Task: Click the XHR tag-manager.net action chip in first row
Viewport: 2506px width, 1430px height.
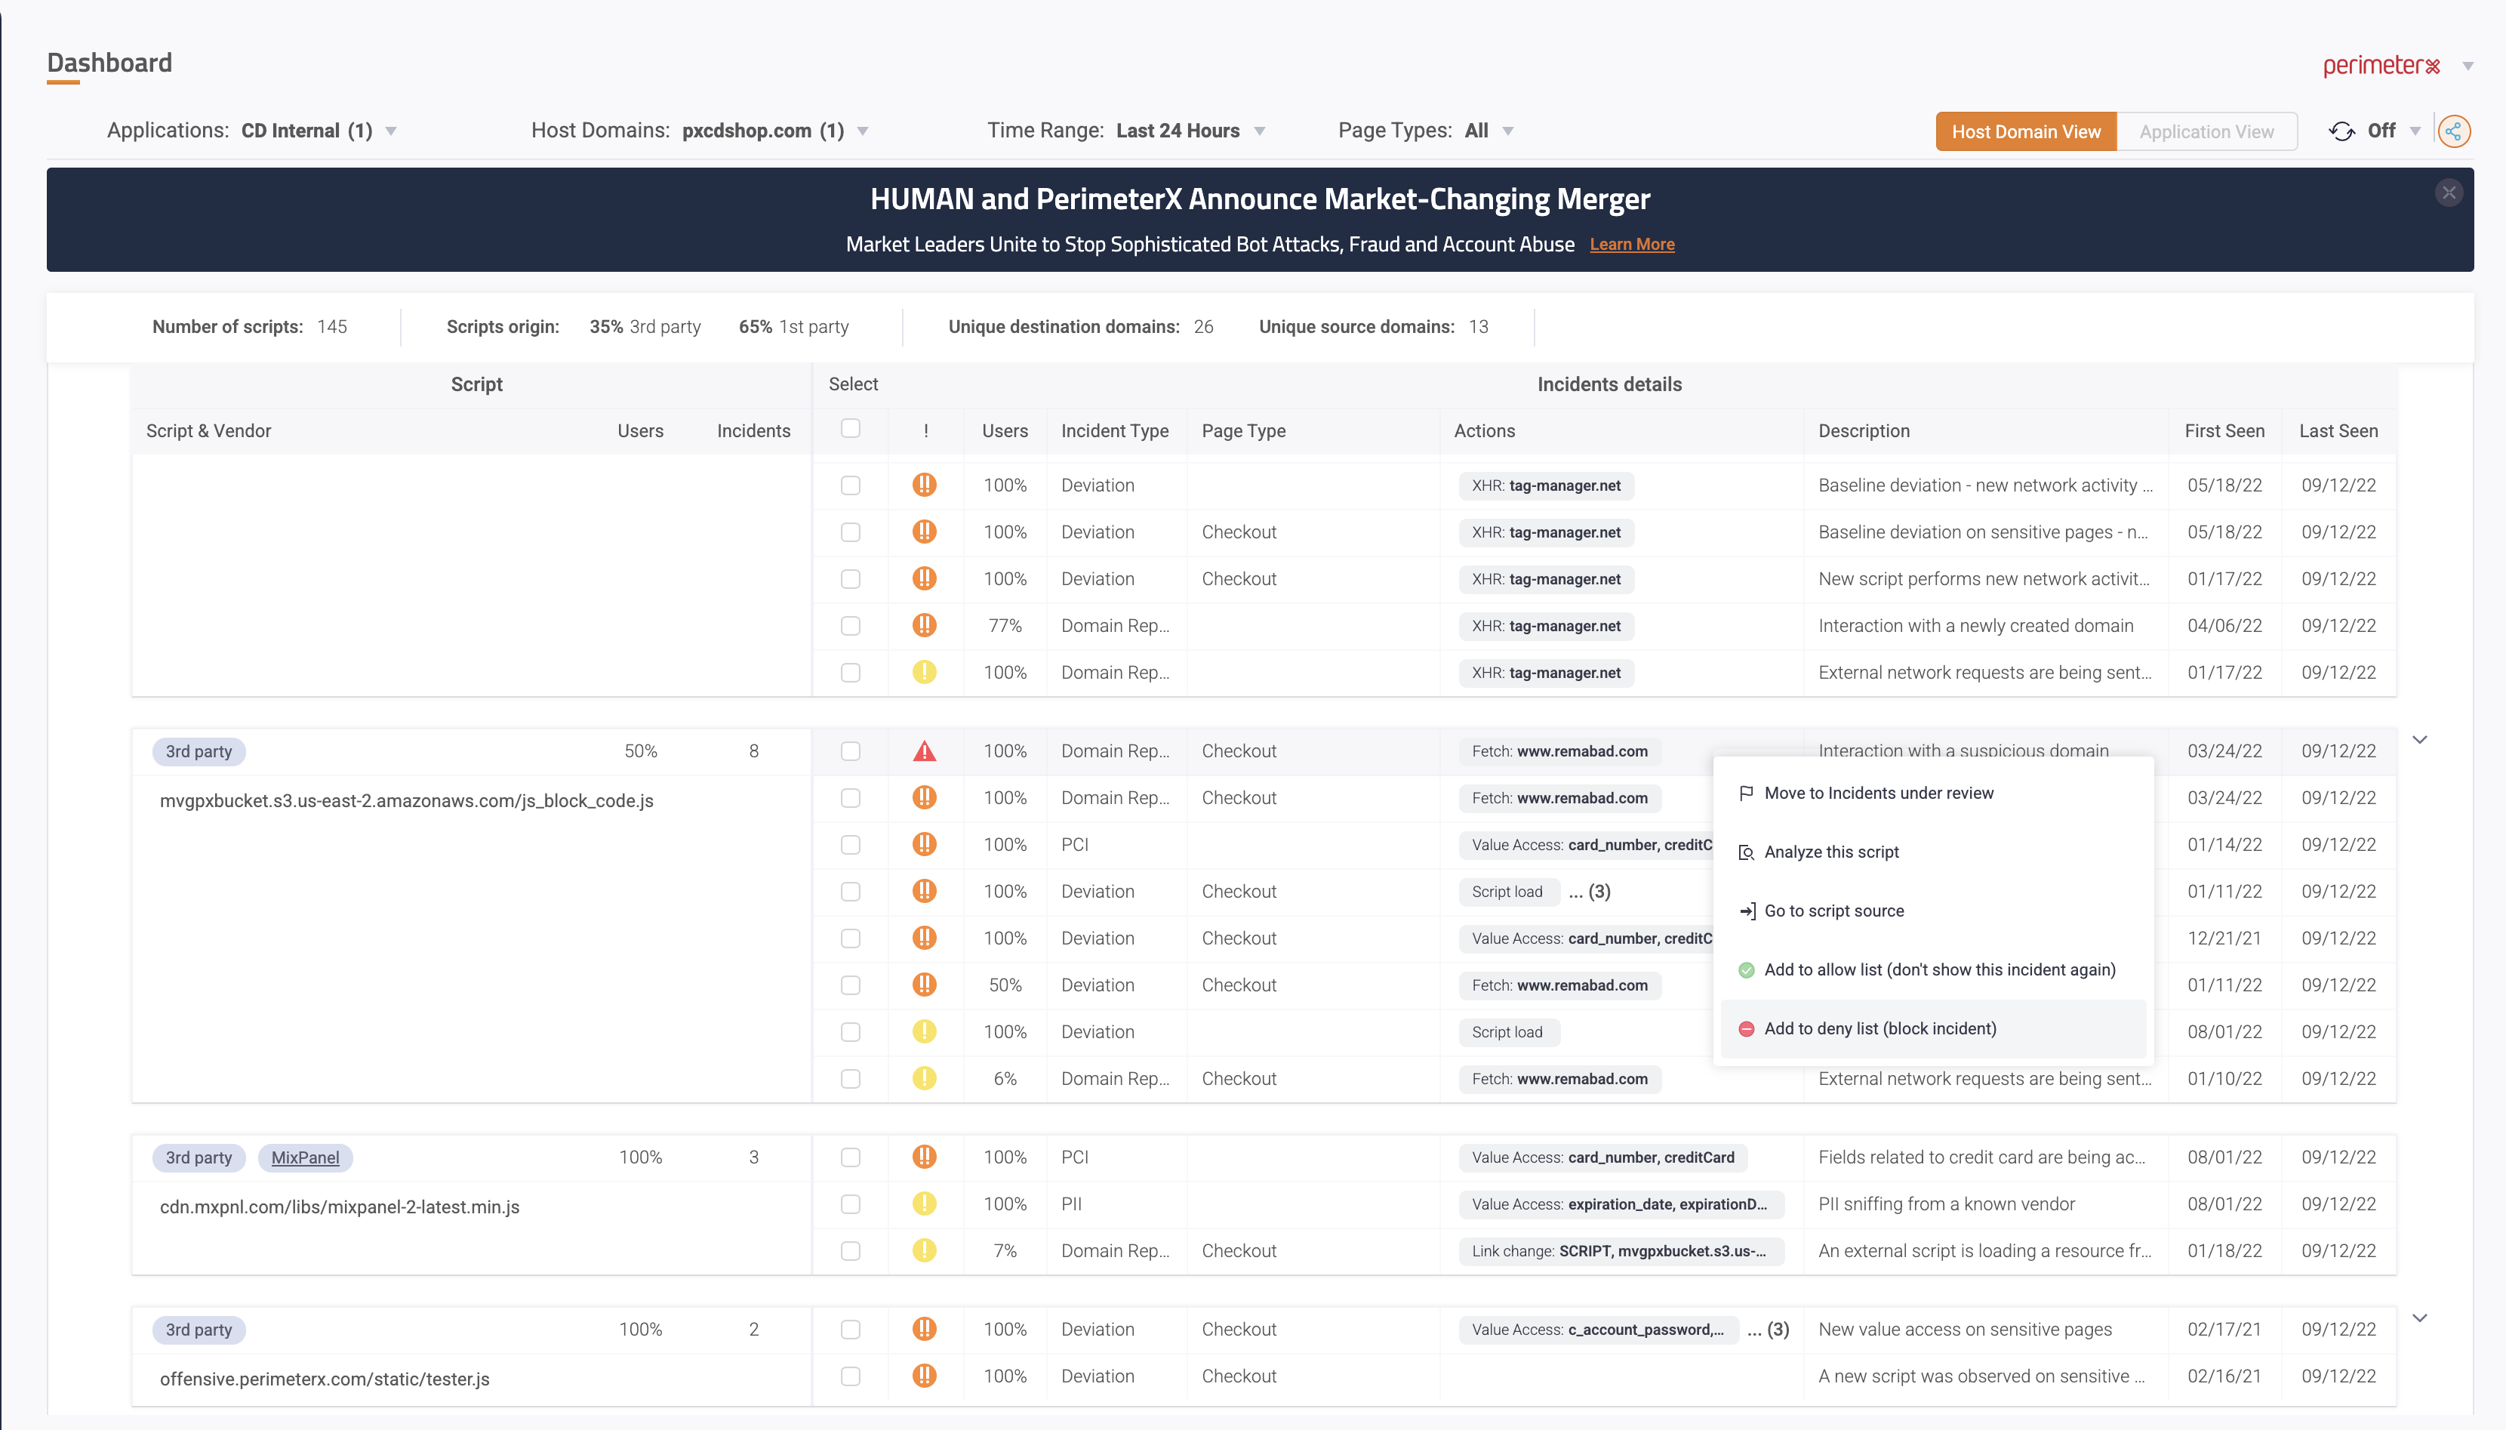Action: click(1545, 485)
